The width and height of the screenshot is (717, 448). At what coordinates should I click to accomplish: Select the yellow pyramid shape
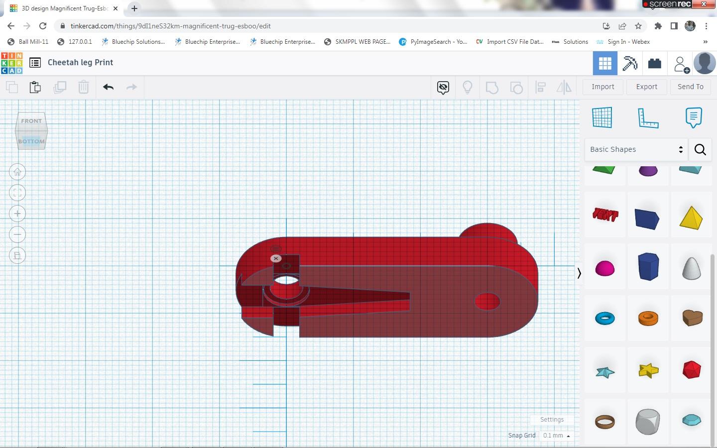[691, 218]
